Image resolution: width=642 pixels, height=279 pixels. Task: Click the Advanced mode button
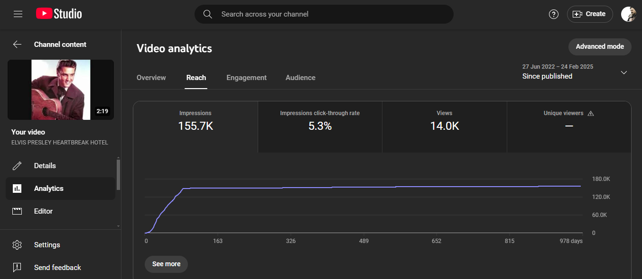600,46
